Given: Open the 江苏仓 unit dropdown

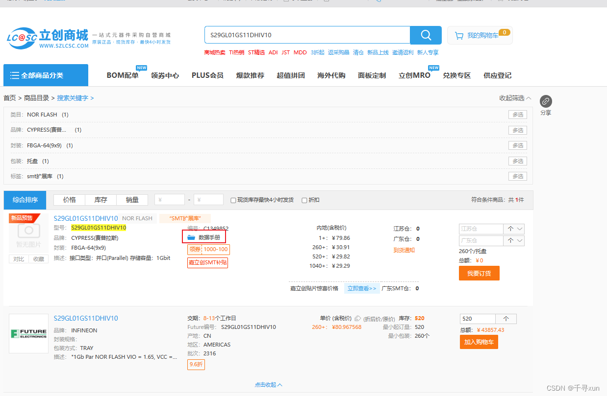Looking at the screenshot, I should (514, 229).
